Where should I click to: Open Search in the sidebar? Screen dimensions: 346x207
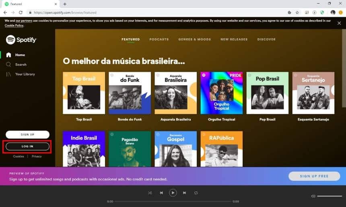(21, 64)
